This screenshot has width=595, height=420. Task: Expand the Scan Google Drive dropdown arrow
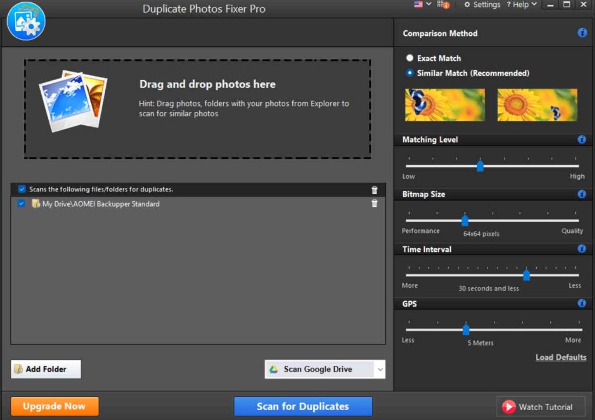(380, 369)
